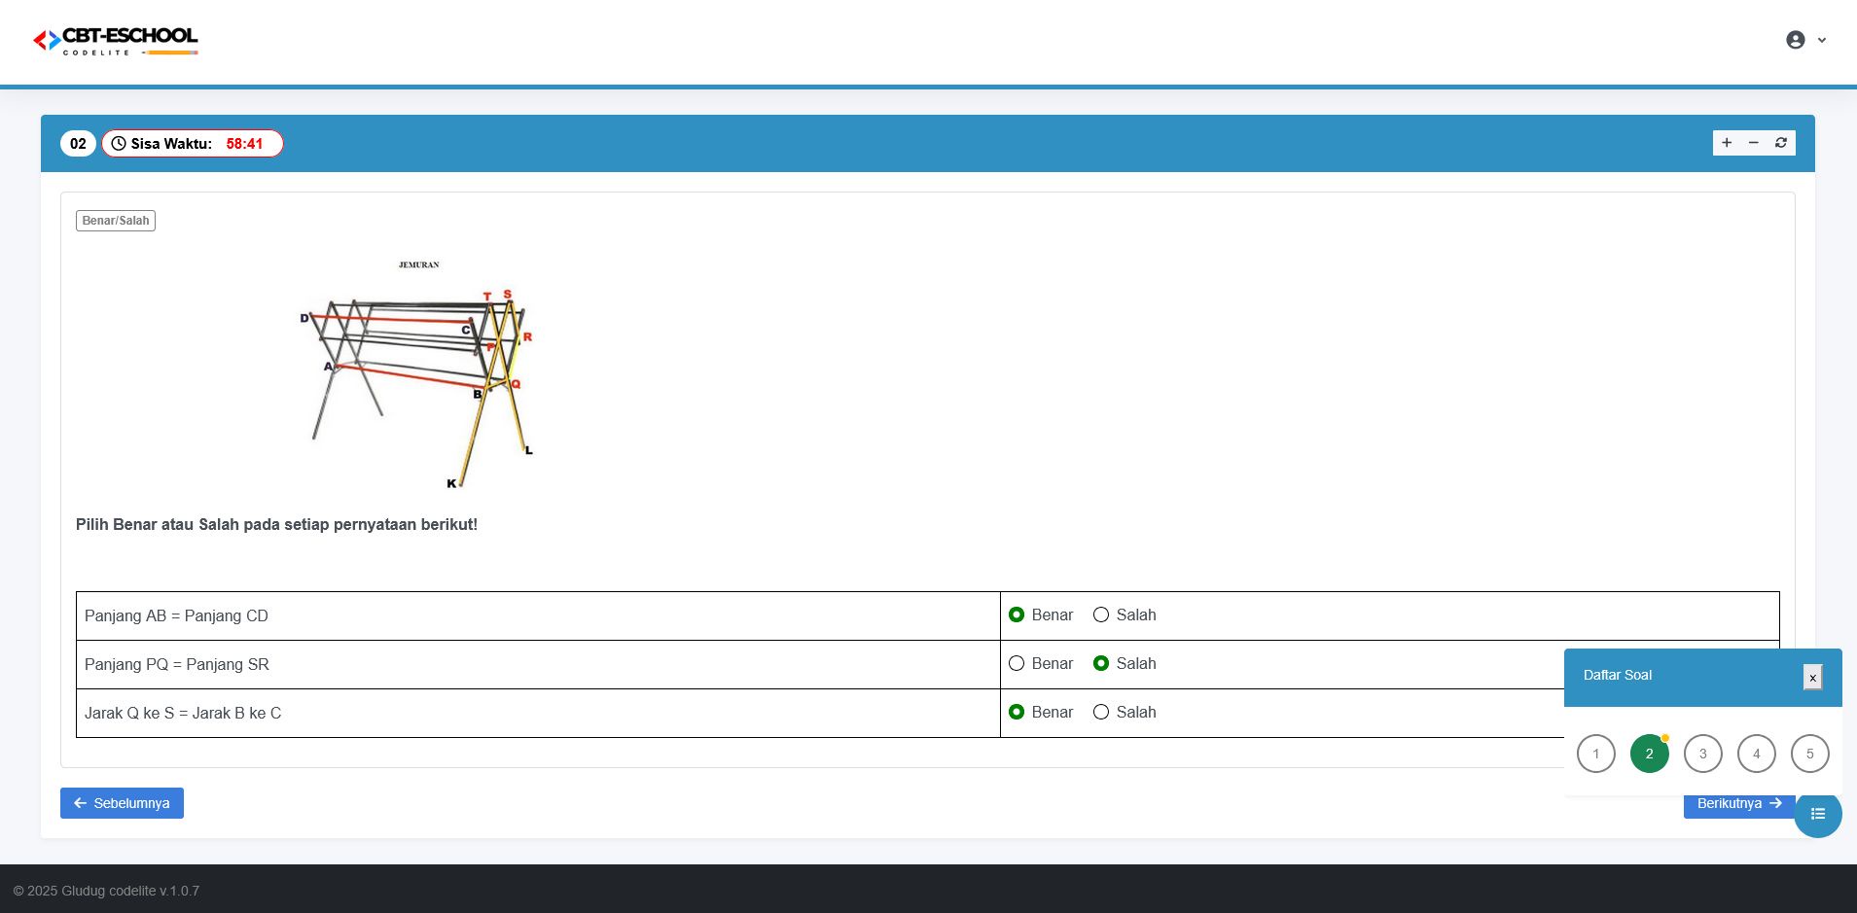Open the account dropdown chevron

click(x=1821, y=40)
